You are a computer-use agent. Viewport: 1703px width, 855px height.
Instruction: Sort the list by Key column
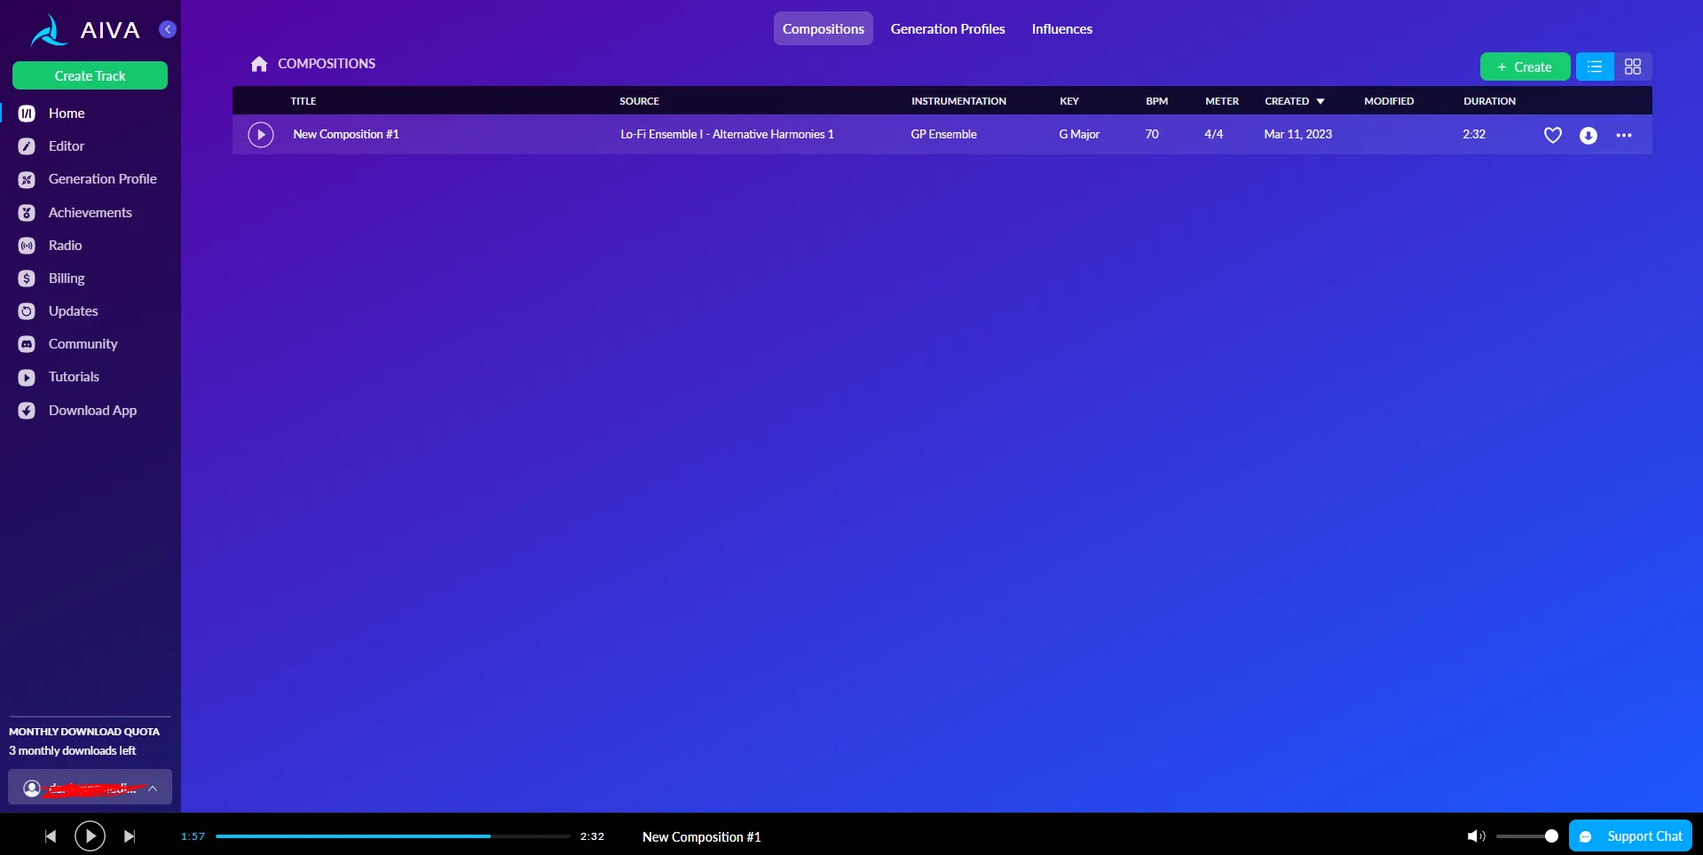pyautogui.click(x=1069, y=101)
